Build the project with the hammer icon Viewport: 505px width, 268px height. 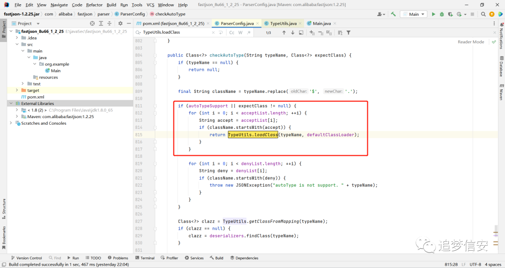pyautogui.click(x=393, y=14)
